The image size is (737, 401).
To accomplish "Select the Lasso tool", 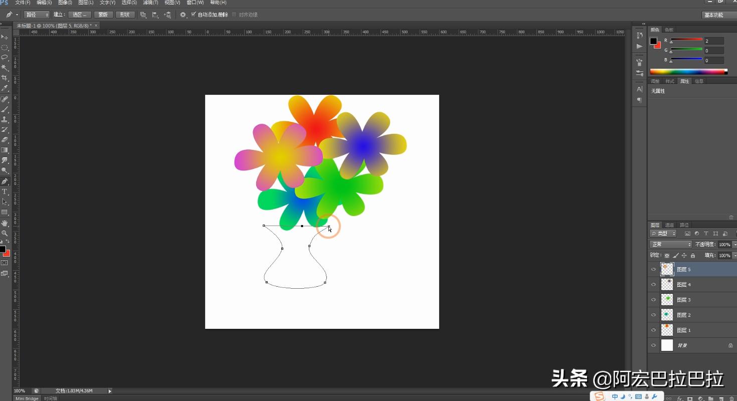I will (5, 57).
